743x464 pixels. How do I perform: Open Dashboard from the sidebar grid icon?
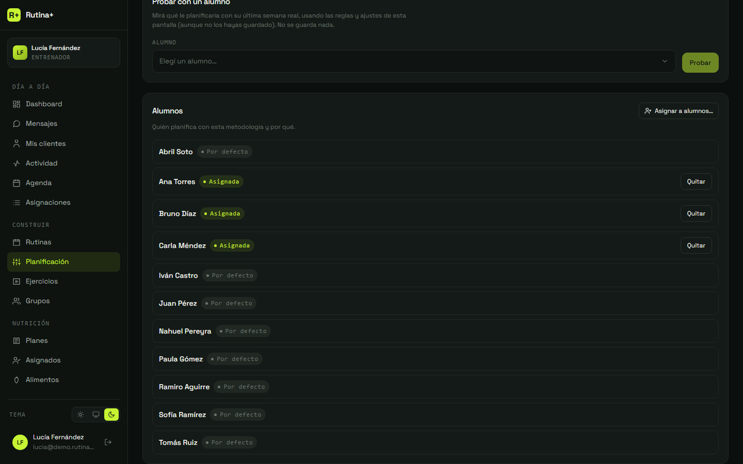pos(17,104)
